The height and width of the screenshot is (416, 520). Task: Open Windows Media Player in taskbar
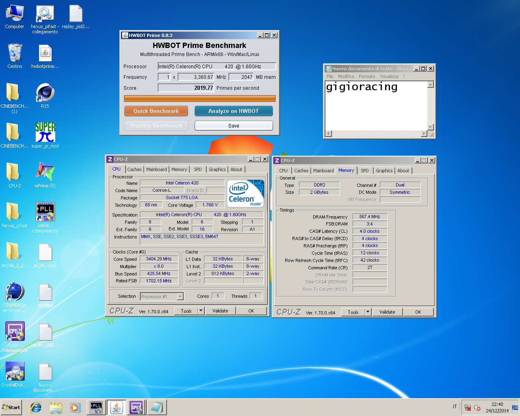coord(75,407)
